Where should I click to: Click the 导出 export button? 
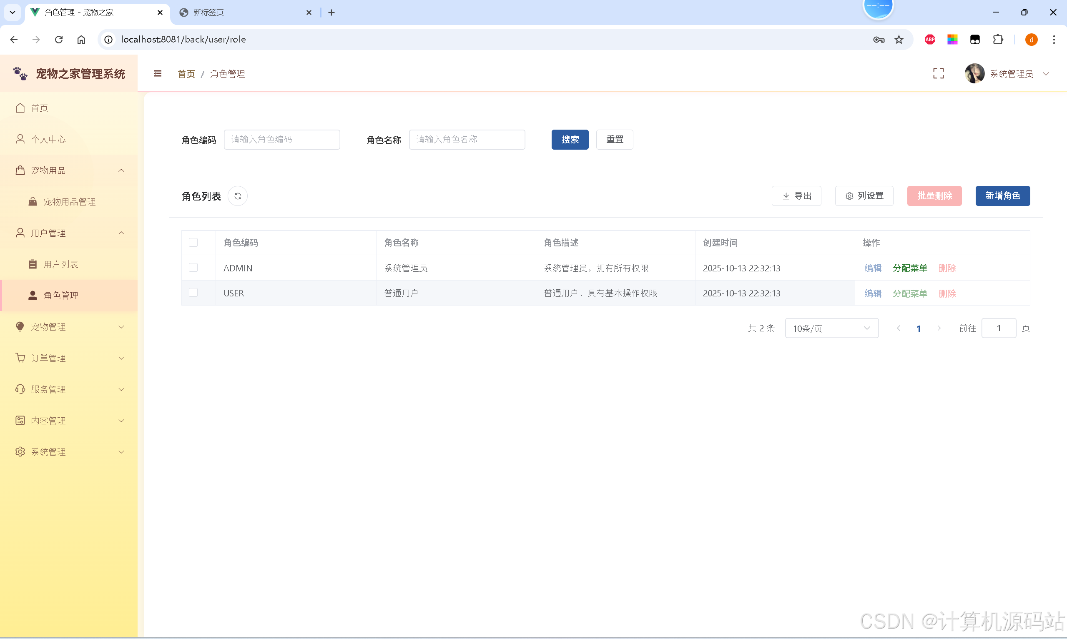[x=796, y=196]
